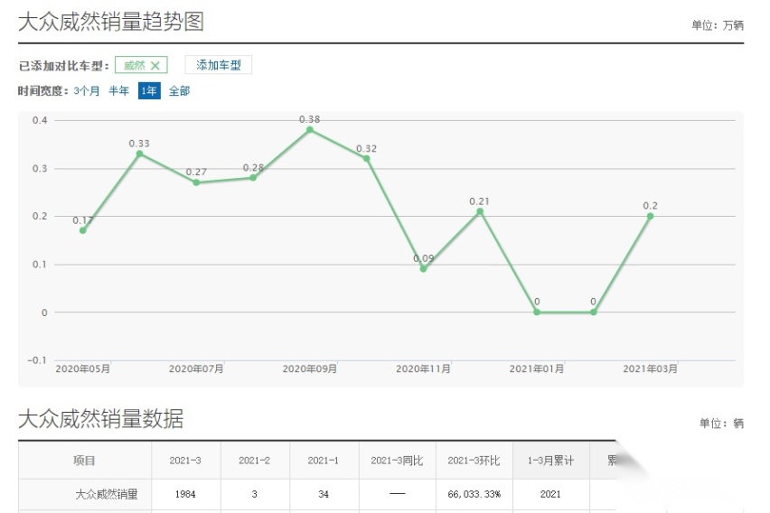Click the 添加车型 button

(x=219, y=65)
